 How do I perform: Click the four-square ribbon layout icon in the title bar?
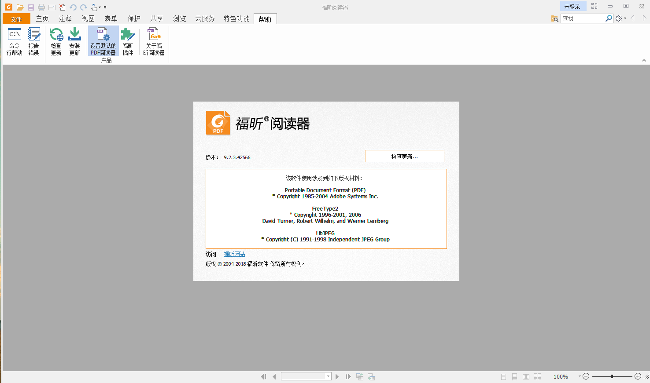tap(594, 6)
